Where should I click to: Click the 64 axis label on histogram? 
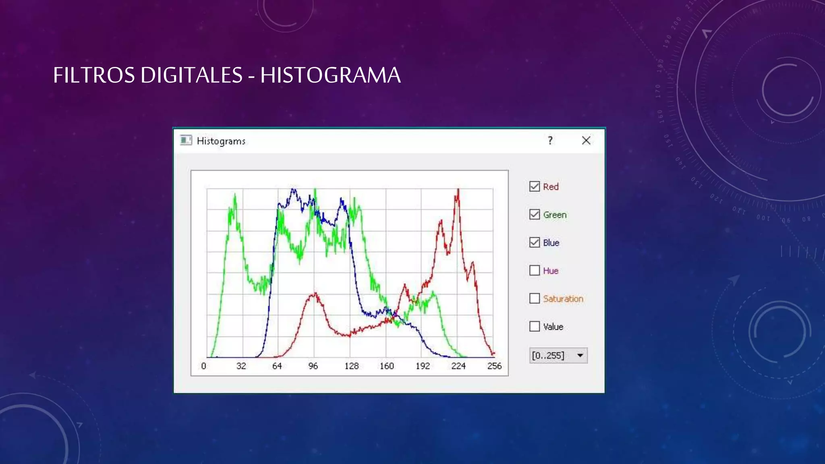click(x=277, y=366)
